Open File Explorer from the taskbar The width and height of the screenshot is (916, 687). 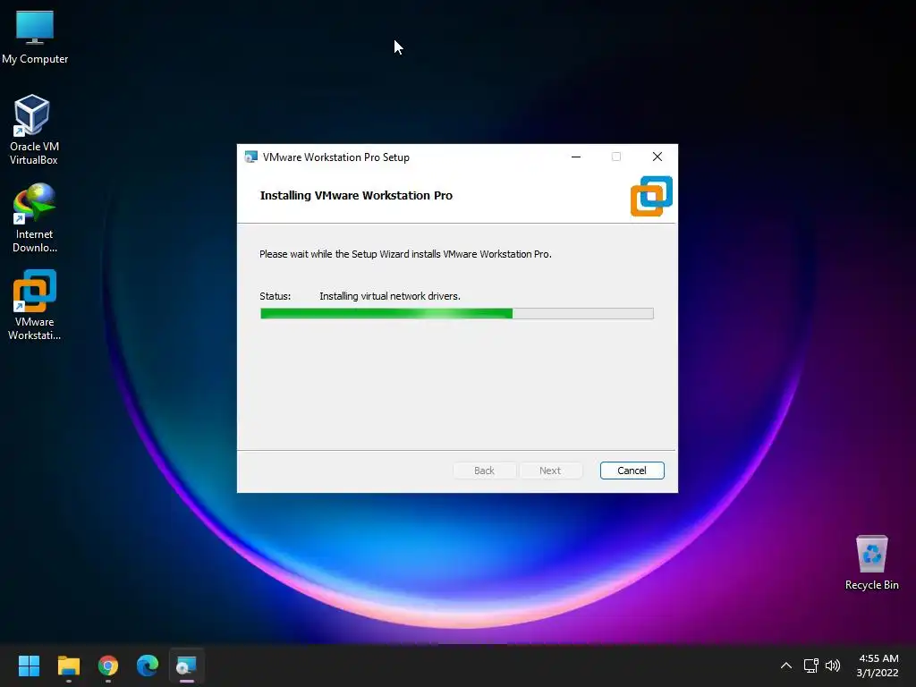coord(68,666)
